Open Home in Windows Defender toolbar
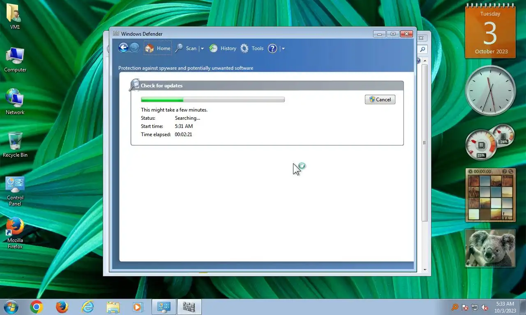The width and height of the screenshot is (526, 315). [x=158, y=48]
